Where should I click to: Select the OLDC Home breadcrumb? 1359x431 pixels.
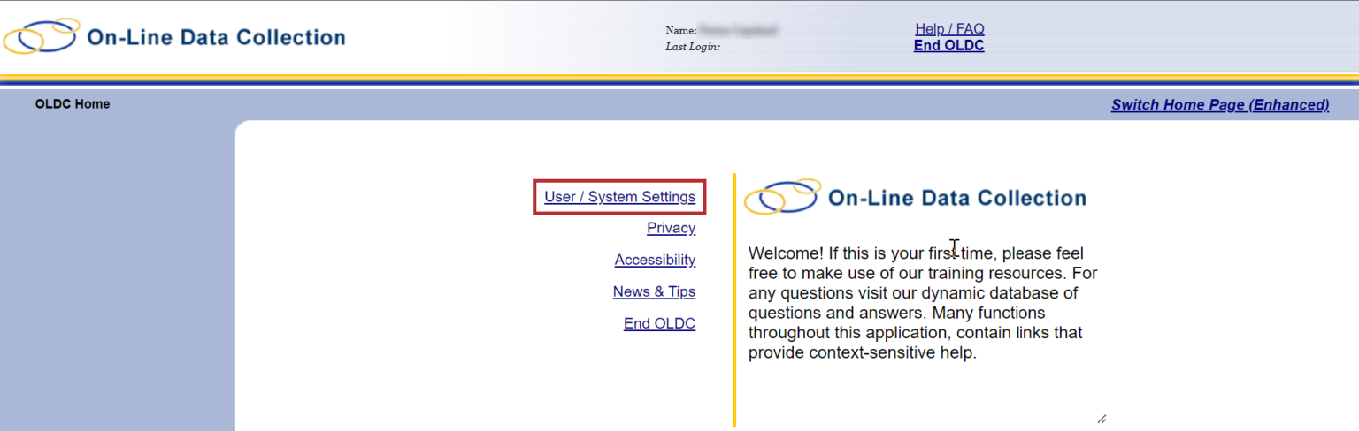73,104
